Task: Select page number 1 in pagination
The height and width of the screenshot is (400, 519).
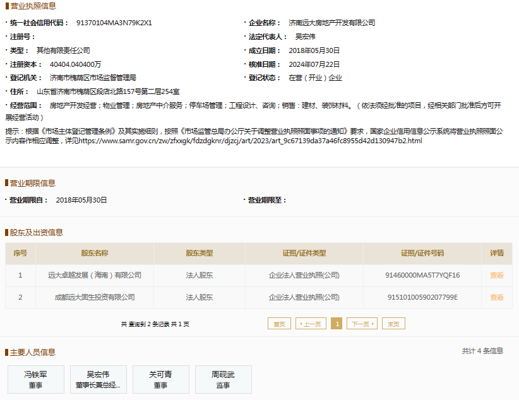Action: [337, 324]
